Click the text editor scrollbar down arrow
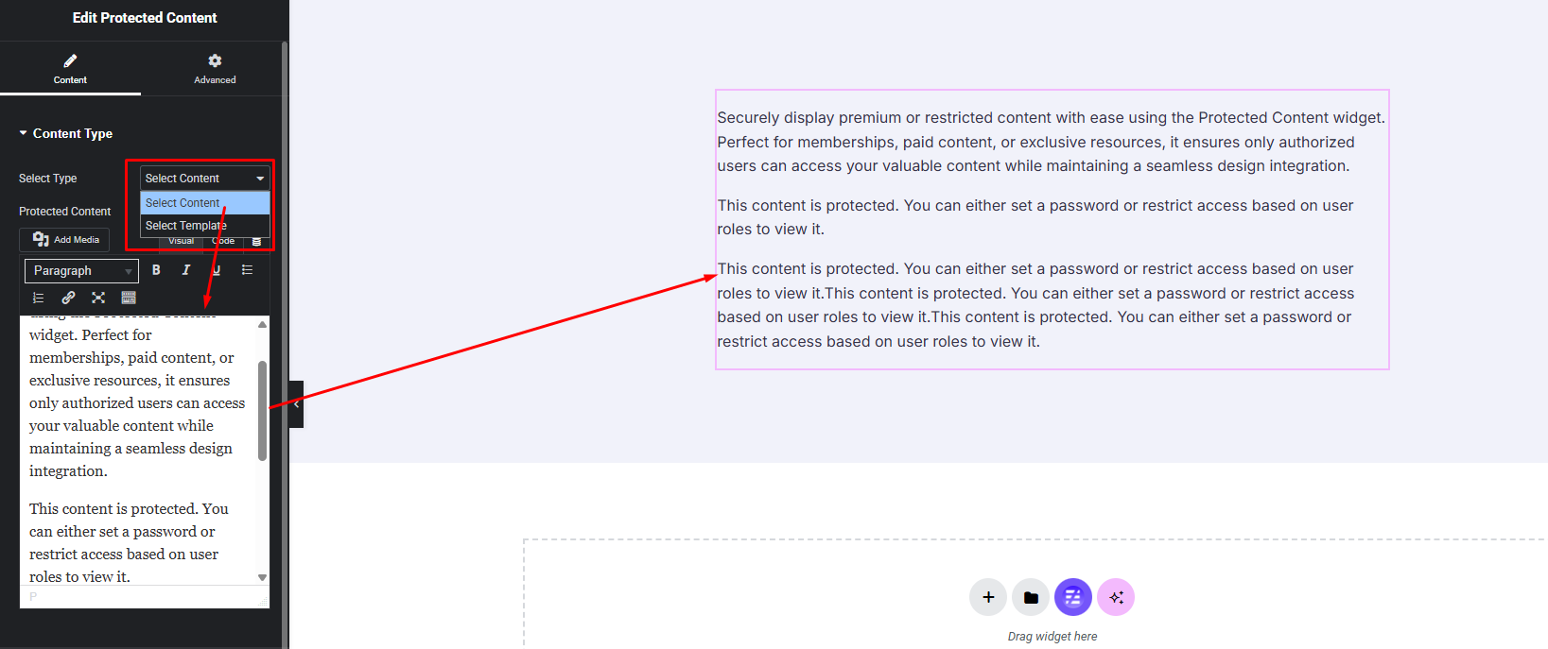Screen dimensions: 1548x649 pos(262,577)
